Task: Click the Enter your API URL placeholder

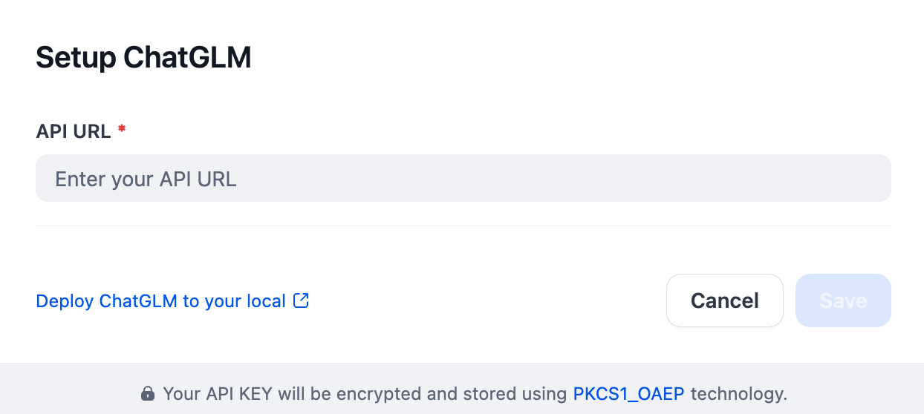Action: (146, 179)
